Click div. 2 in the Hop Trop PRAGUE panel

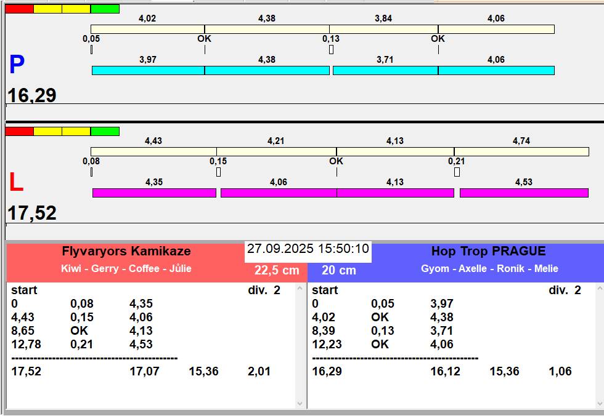[565, 290]
